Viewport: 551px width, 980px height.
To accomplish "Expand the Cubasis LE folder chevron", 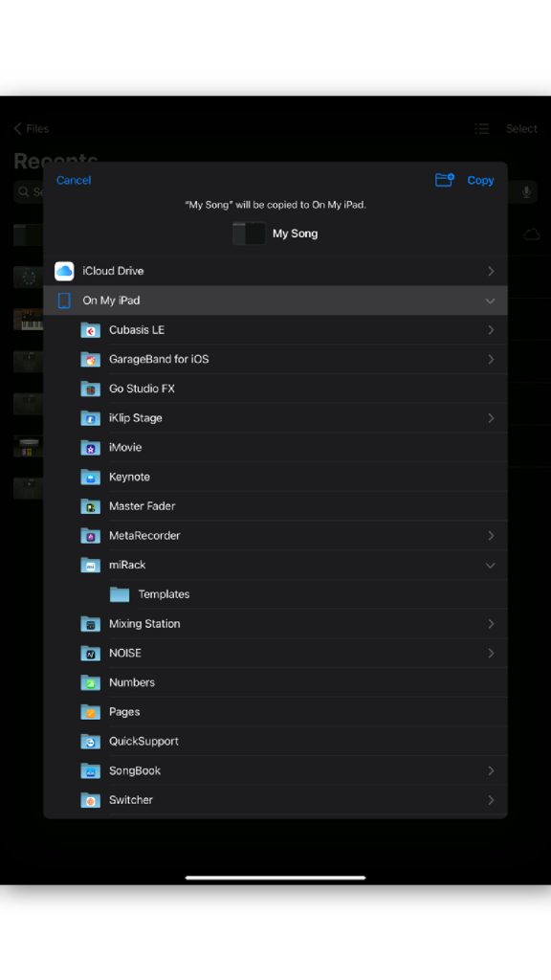I will tap(491, 330).
